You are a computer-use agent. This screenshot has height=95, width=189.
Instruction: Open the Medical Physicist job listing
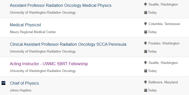click(25, 25)
